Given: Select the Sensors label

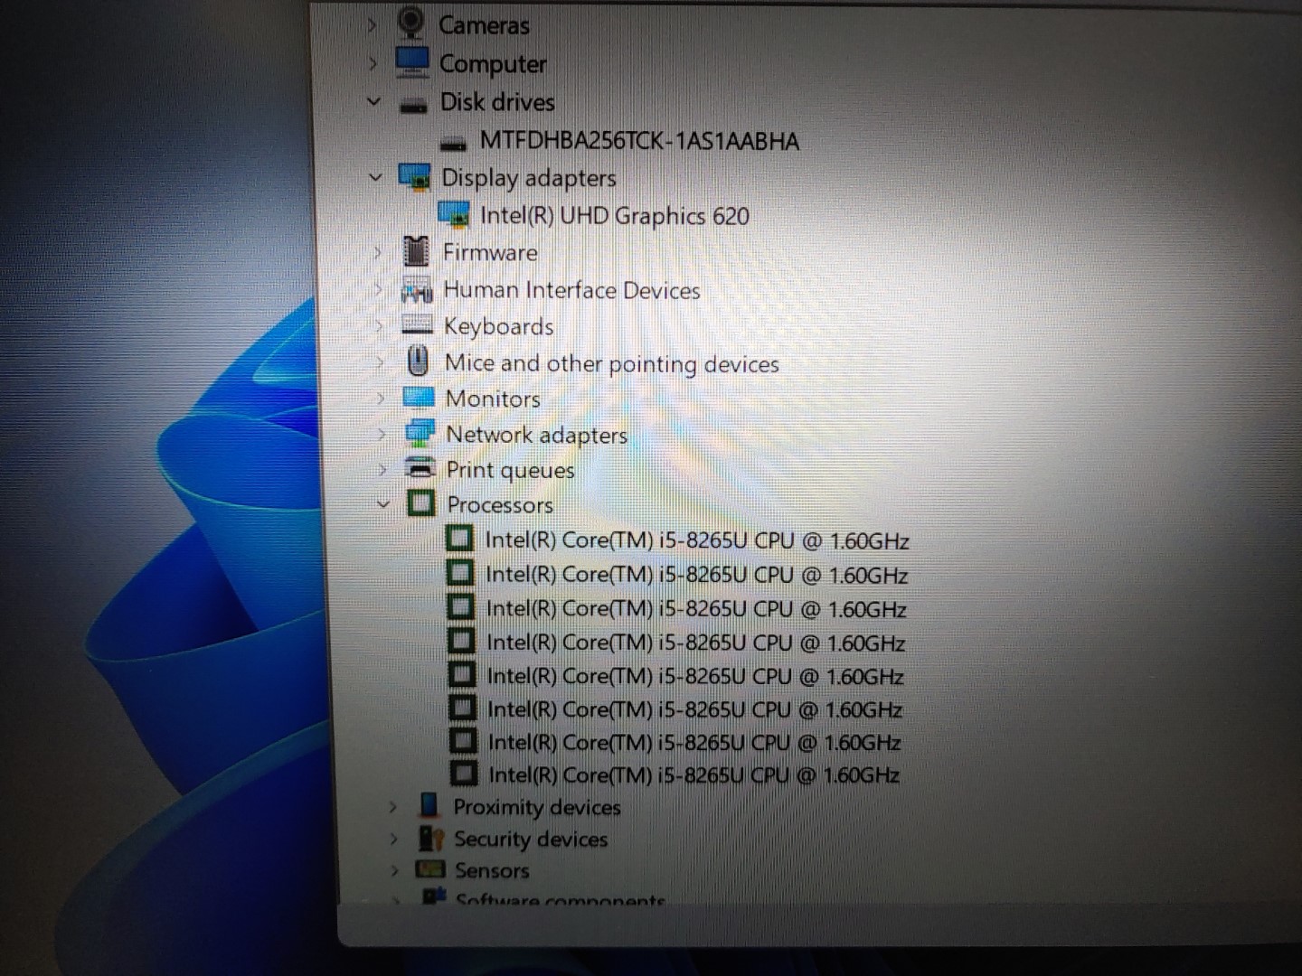Looking at the screenshot, I should click(x=492, y=870).
